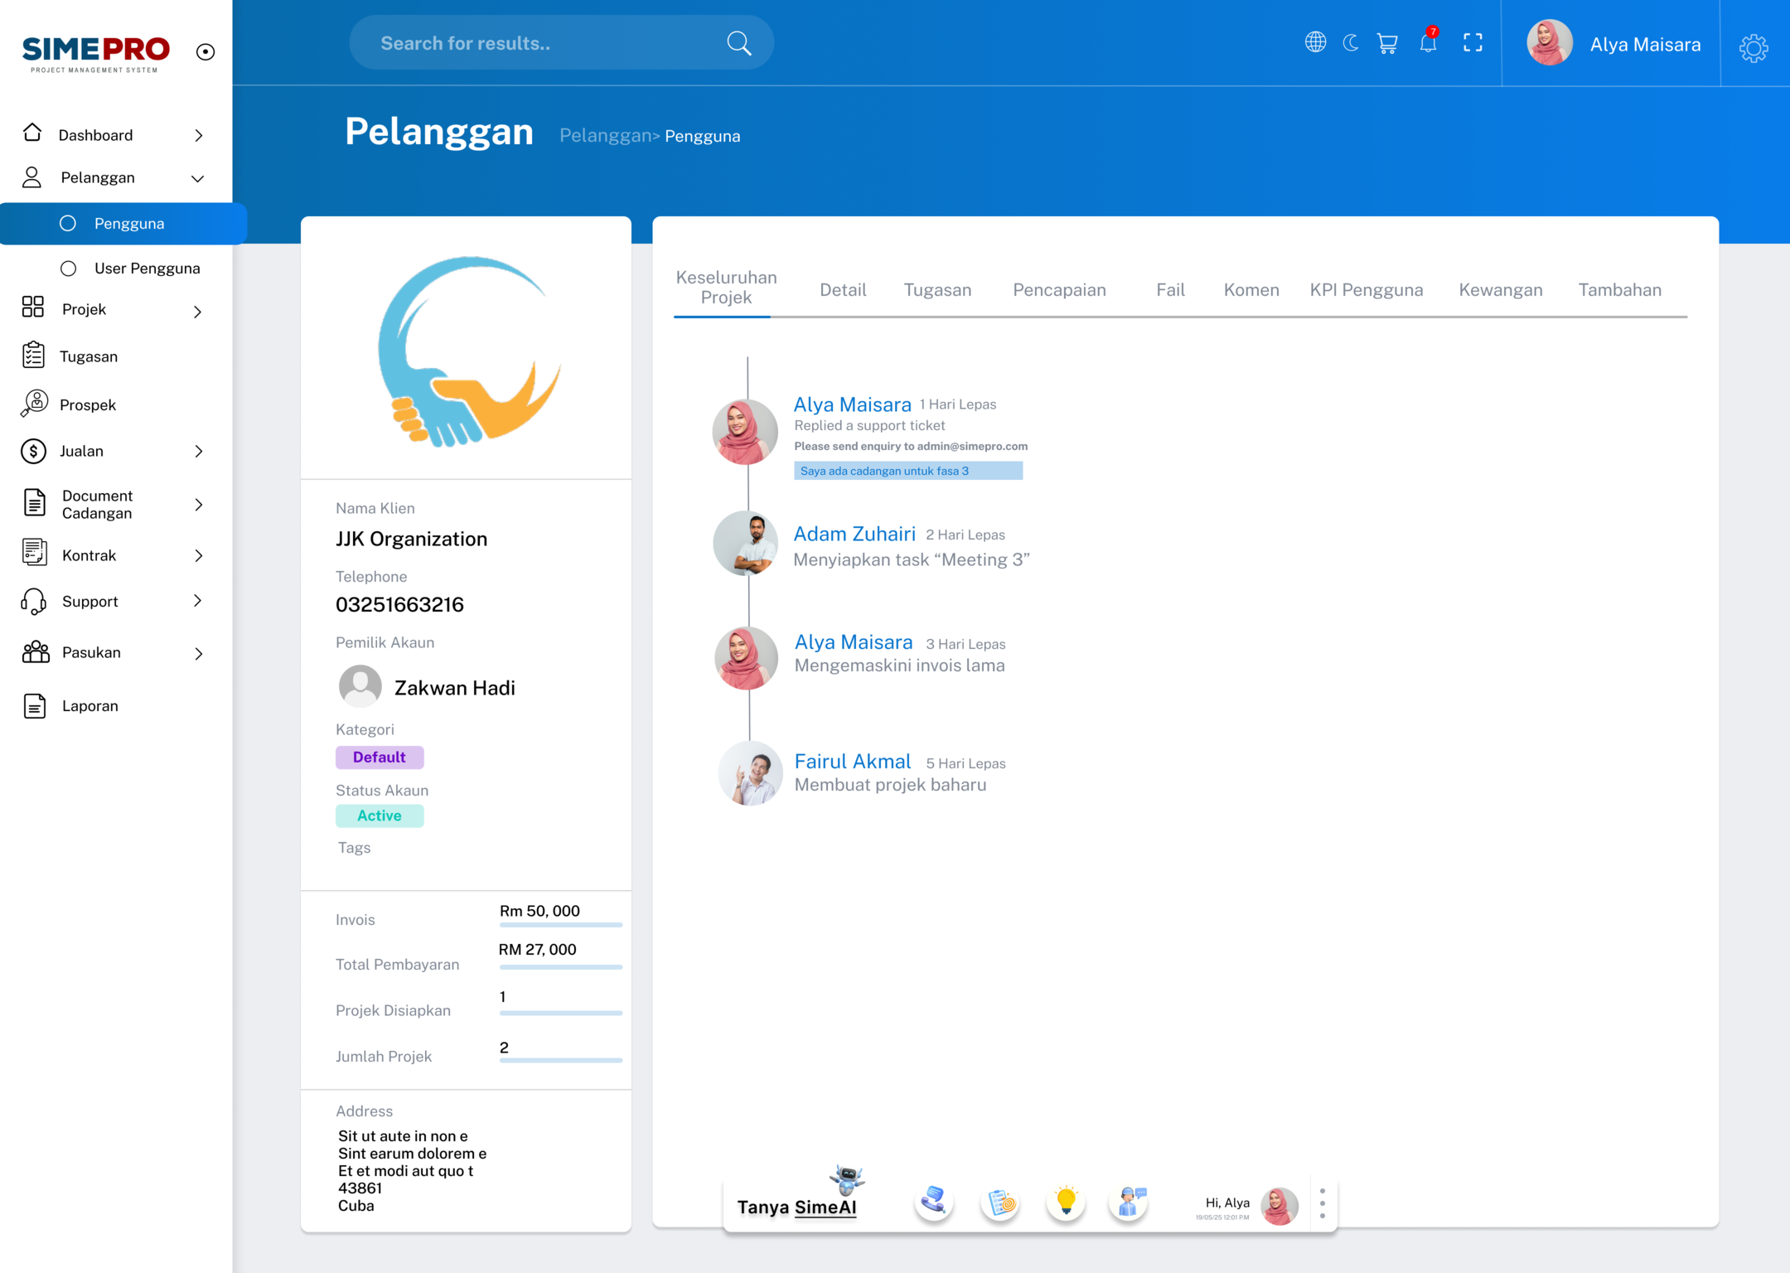The image size is (1790, 1273).
Task: Click the Support headset icon
Action: pos(33,602)
